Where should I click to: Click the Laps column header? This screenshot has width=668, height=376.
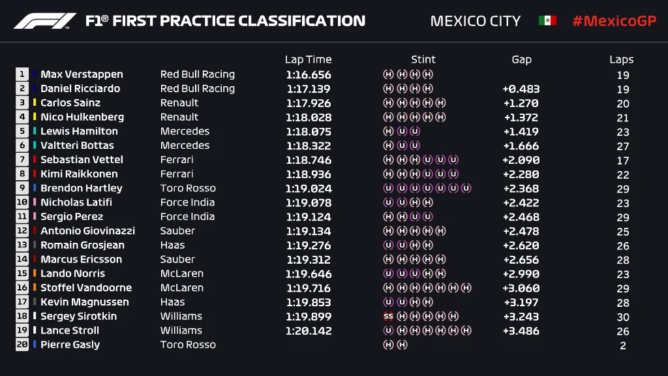(x=622, y=59)
